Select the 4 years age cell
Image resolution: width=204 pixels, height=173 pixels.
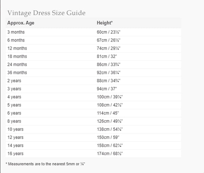click(x=14, y=97)
